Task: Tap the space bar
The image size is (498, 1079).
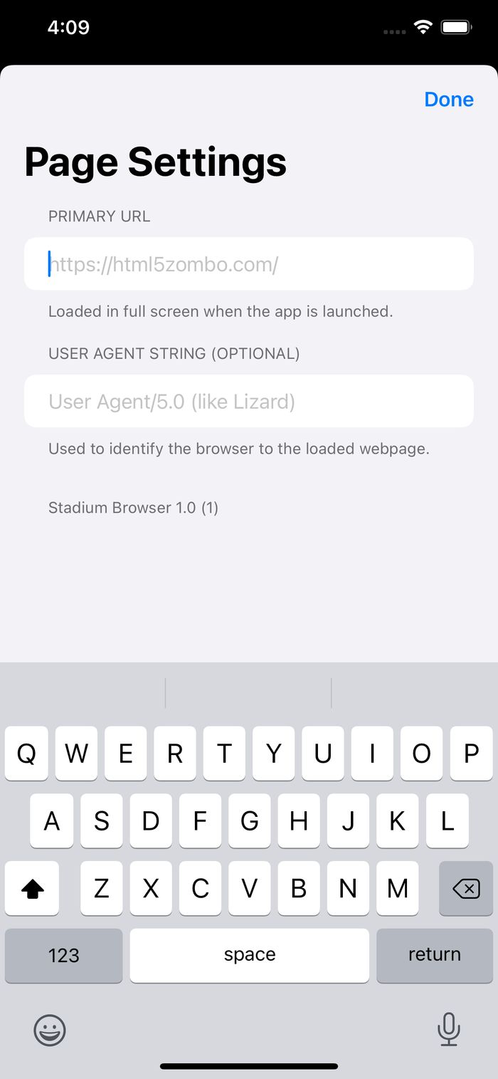Action: pos(249,955)
